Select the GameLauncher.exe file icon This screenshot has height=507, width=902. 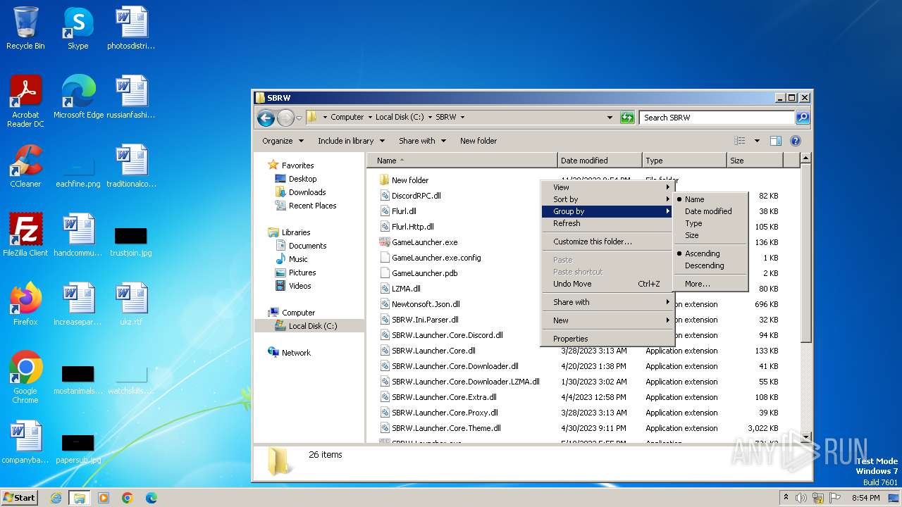pos(385,242)
